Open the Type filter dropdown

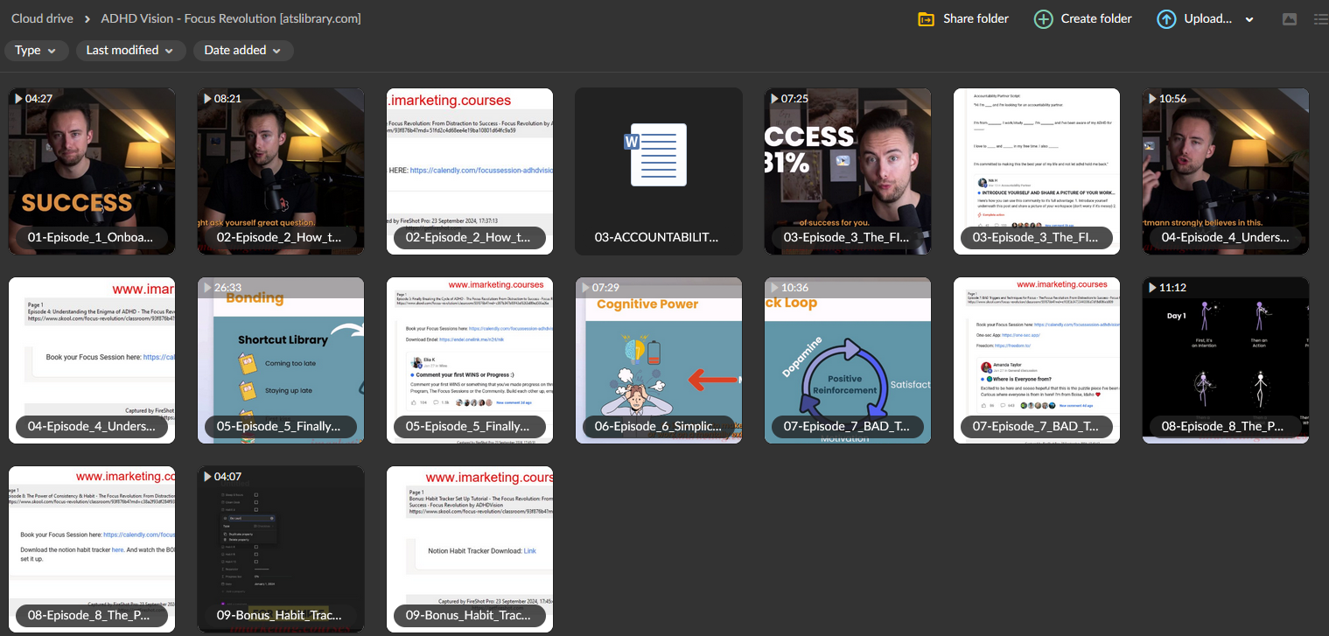(x=36, y=51)
